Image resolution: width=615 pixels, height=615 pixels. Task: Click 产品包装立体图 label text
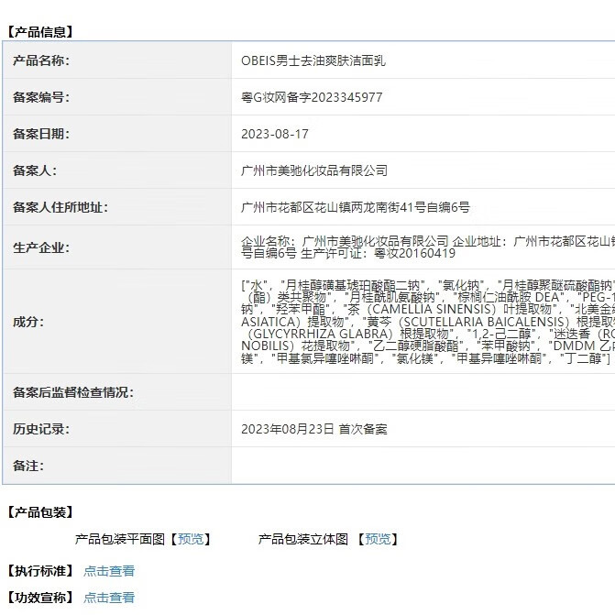pyautogui.click(x=302, y=539)
